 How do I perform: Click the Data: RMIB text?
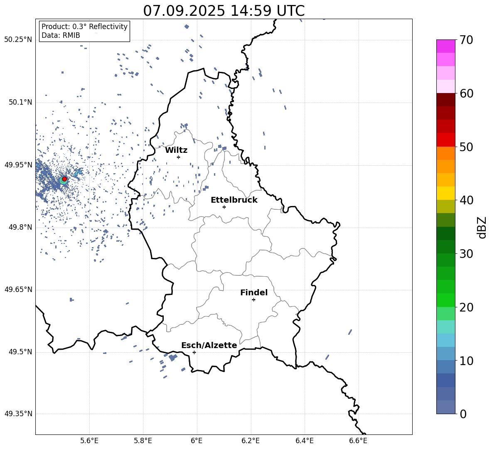[61, 35]
